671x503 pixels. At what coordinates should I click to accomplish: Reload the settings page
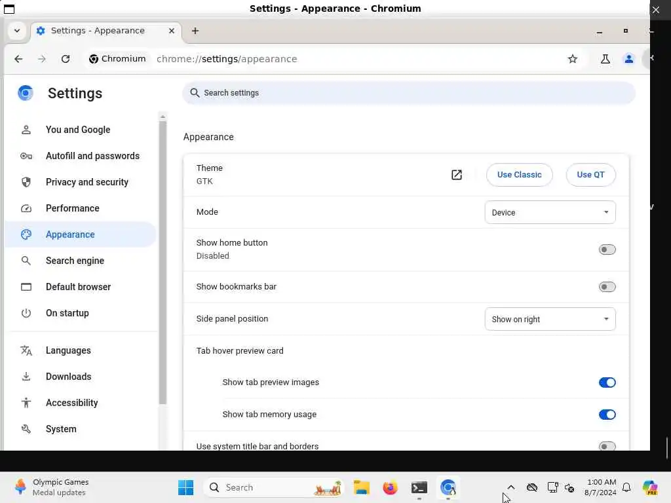[65, 59]
